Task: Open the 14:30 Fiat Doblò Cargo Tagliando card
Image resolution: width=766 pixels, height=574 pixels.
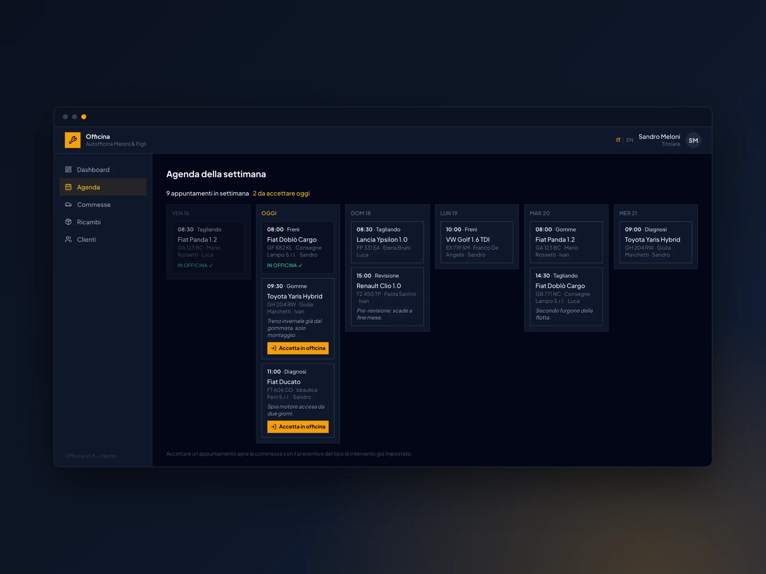Action: pyautogui.click(x=566, y=297)
